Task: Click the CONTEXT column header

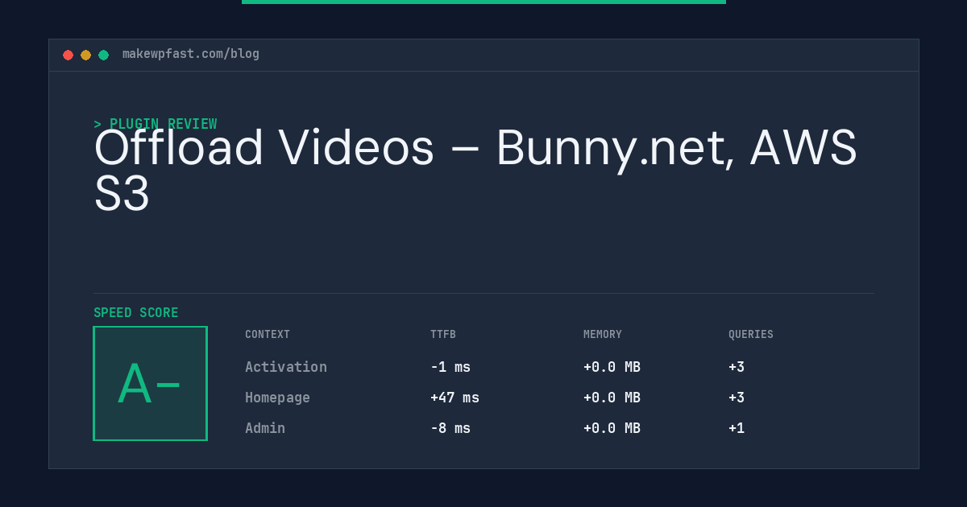Action: 268,335
